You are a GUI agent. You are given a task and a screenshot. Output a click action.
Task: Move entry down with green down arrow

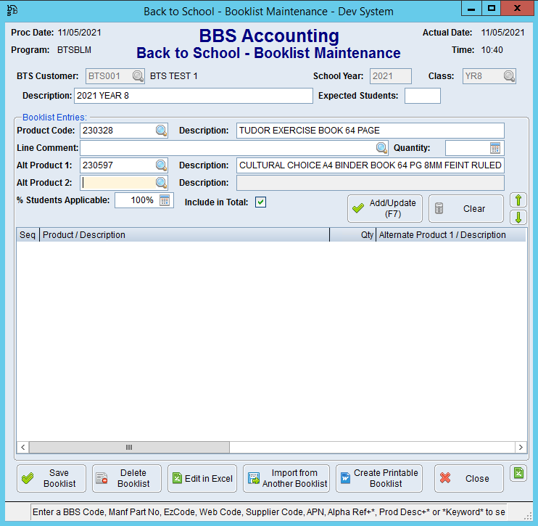518,218
